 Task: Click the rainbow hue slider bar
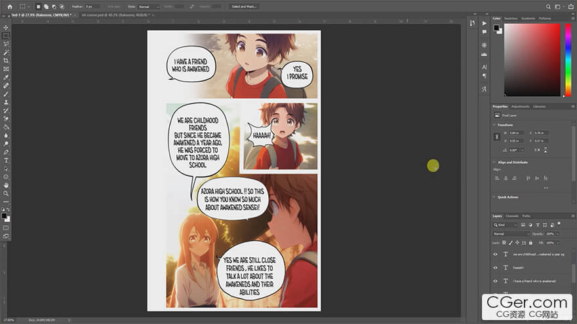point(568,60)
